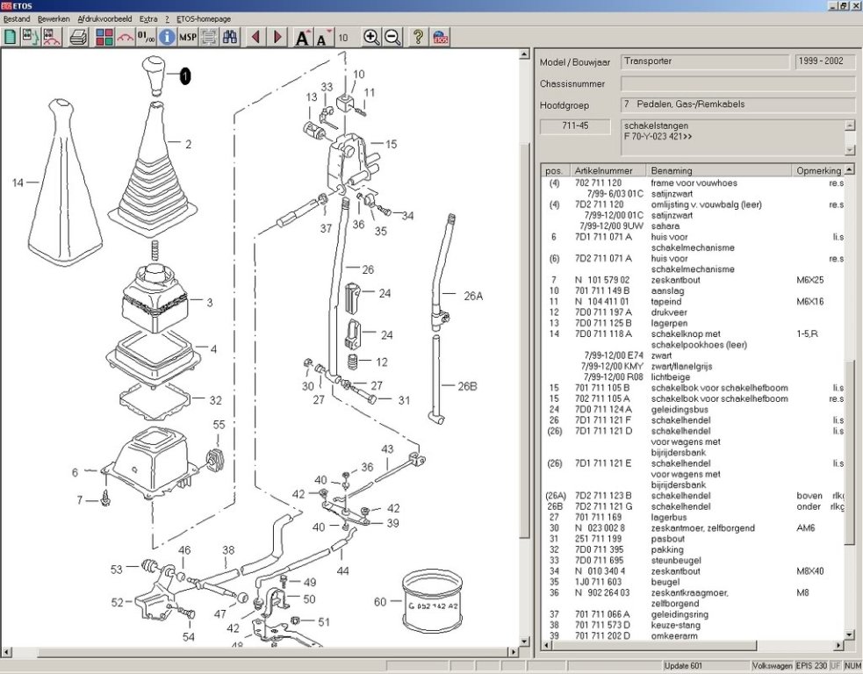Click the MSP toolbar button
863x674 pixels.
188,37
